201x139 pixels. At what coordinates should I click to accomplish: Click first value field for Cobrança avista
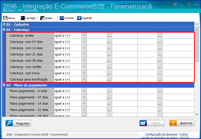(x=97, y=35)
